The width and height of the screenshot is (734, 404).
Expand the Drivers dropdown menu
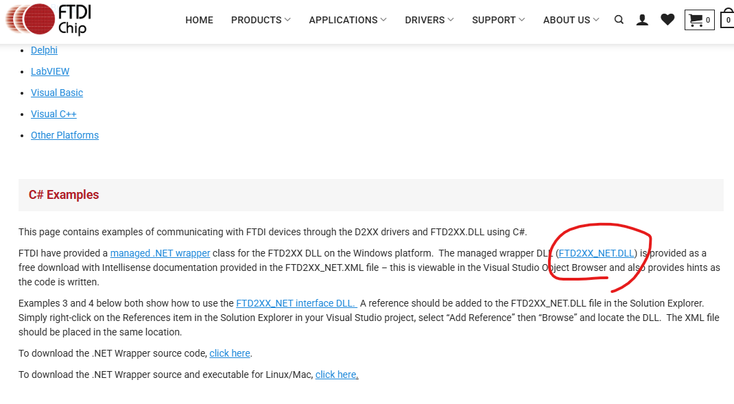pyautogui.click(x=429, y=20)
